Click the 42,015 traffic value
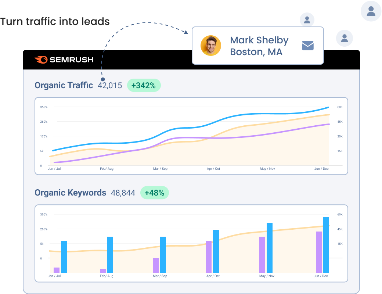The image size is (382, 294). pos(110,86)
